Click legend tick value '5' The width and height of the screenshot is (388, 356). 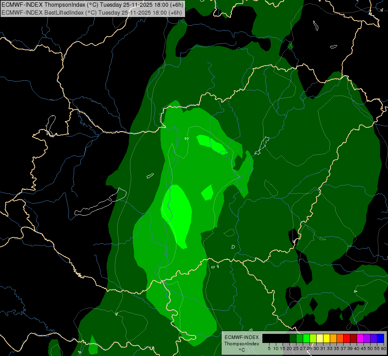pos(269,348)
